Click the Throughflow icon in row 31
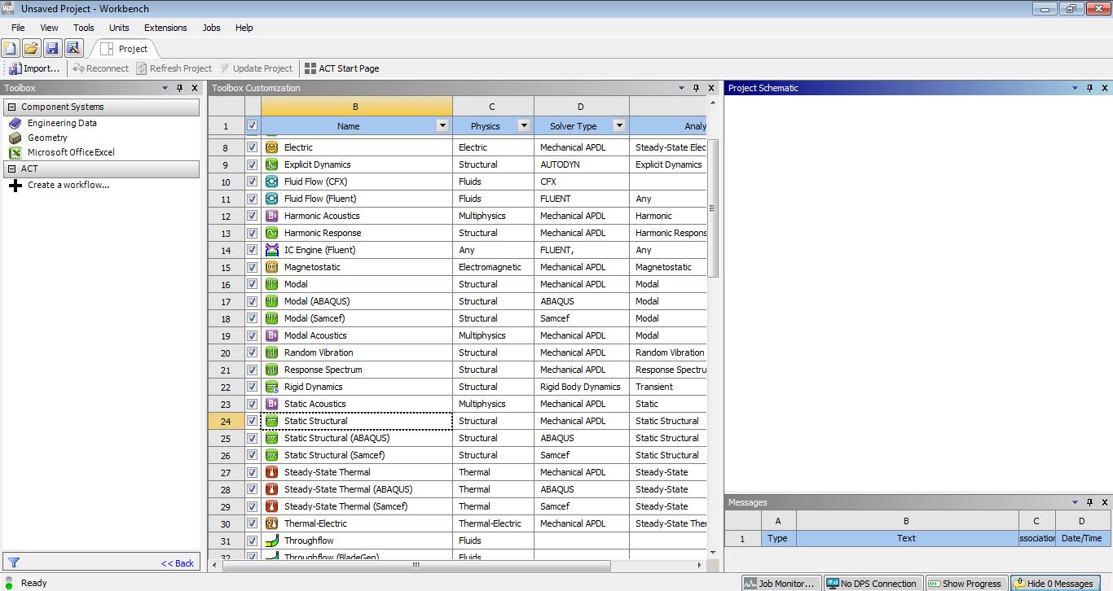This screenshot has width=1113, height=591. [x=272, y=541]
